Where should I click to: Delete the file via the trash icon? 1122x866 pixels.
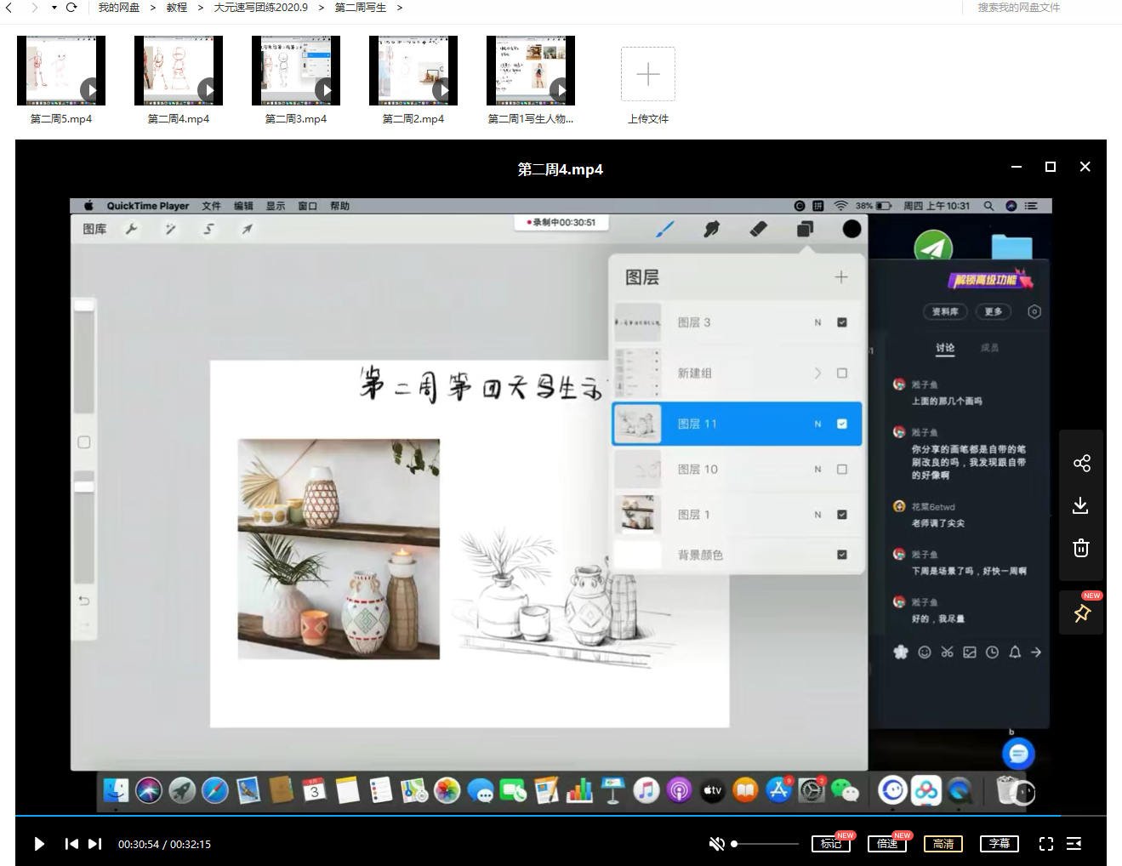[x=1080, y=548]
